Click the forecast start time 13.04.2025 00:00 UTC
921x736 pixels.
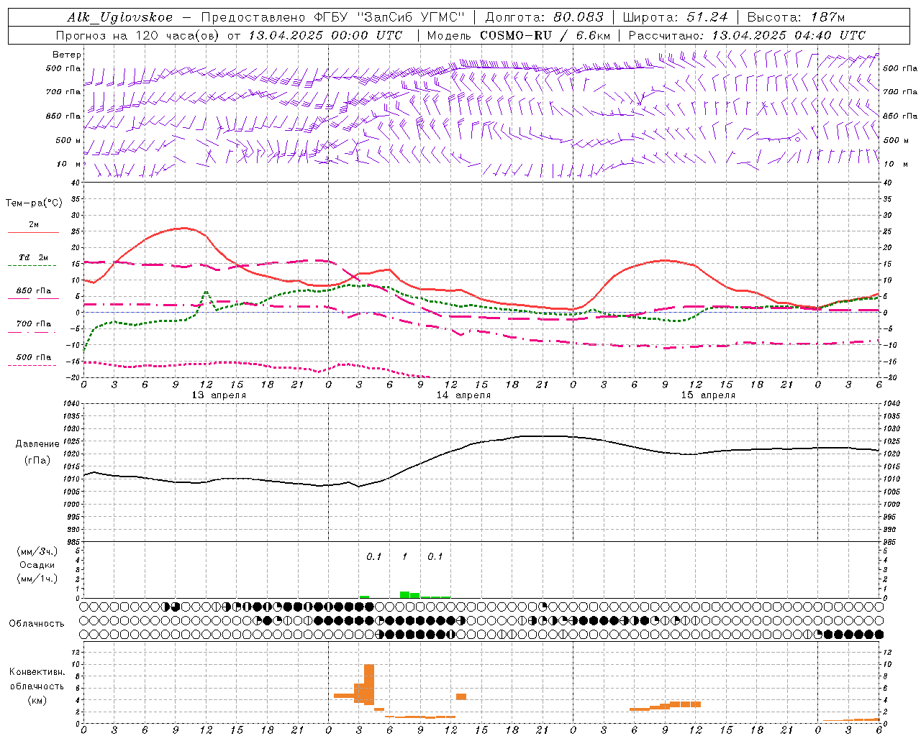(325, 35)
